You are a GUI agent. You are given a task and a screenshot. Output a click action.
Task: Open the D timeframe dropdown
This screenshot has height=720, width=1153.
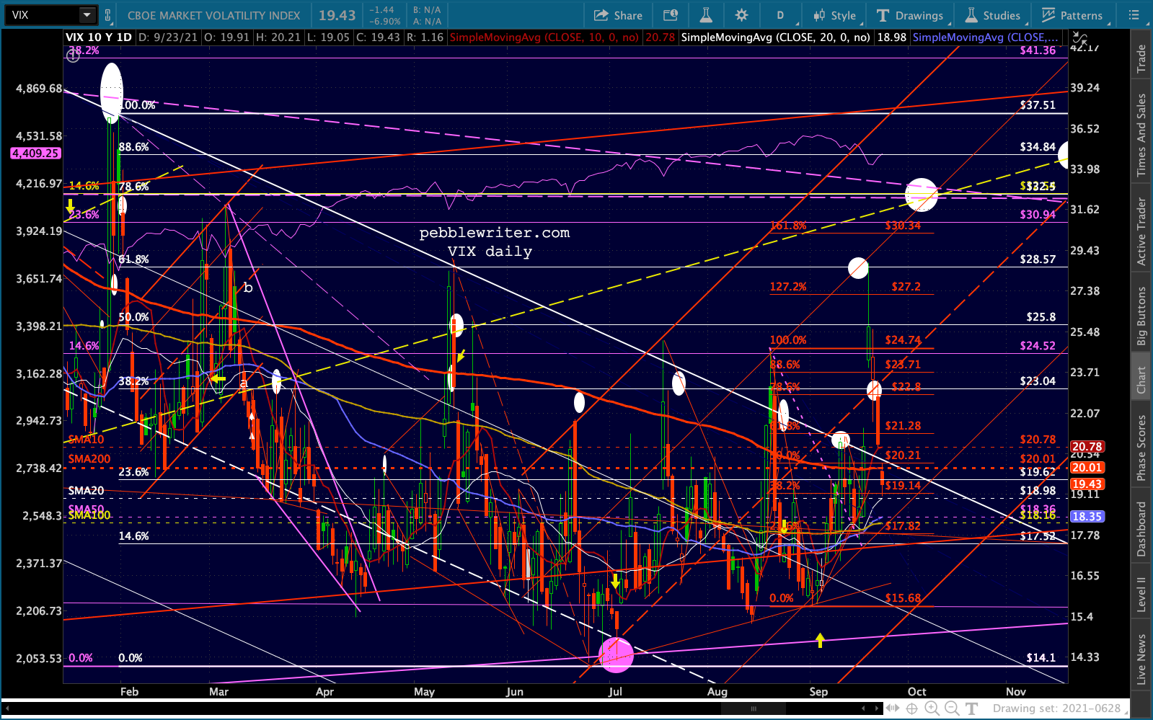pos(779,15)
